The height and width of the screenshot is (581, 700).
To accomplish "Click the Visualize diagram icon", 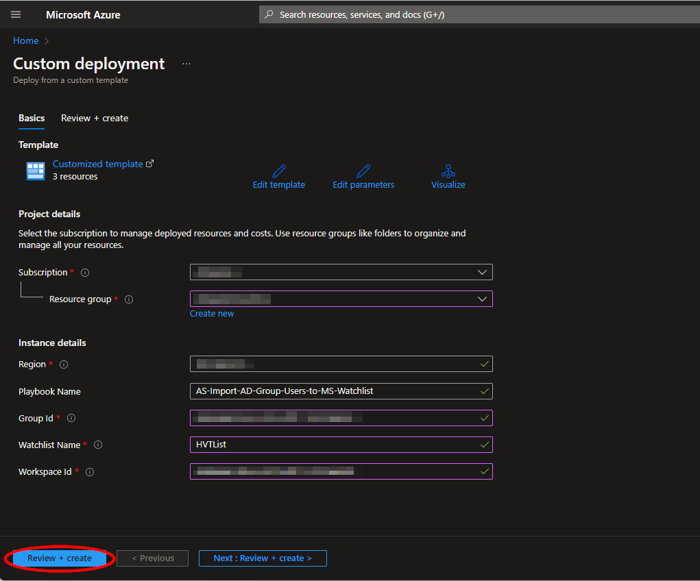I will point(448,171).
